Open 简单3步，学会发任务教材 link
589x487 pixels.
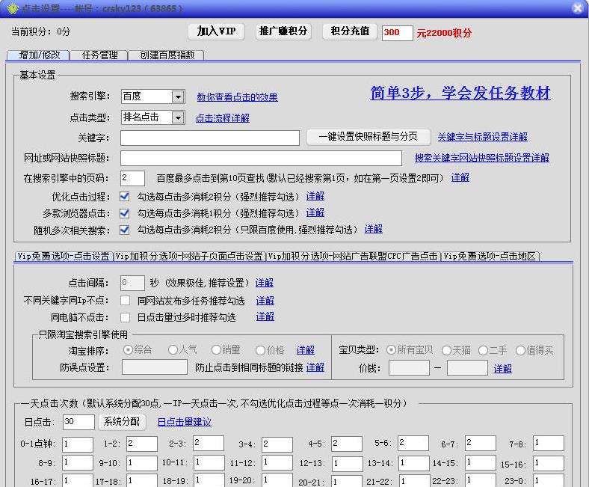coord(460,94)
